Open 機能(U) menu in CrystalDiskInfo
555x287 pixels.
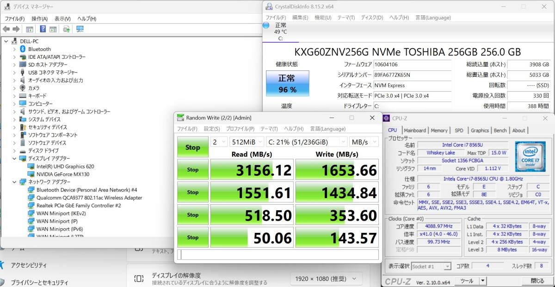pos(323,18)
